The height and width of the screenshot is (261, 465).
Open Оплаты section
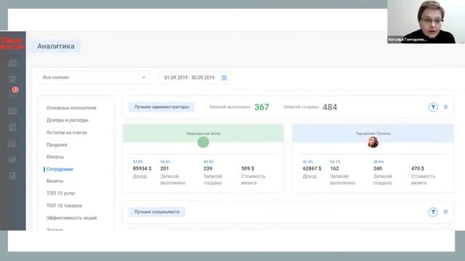click(55, 157)
